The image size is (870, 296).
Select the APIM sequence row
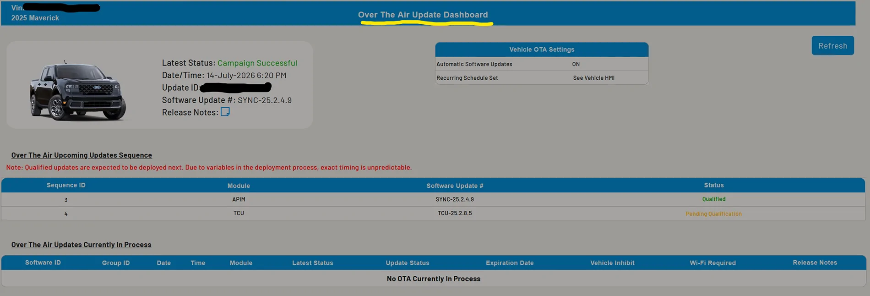[433, 199]
